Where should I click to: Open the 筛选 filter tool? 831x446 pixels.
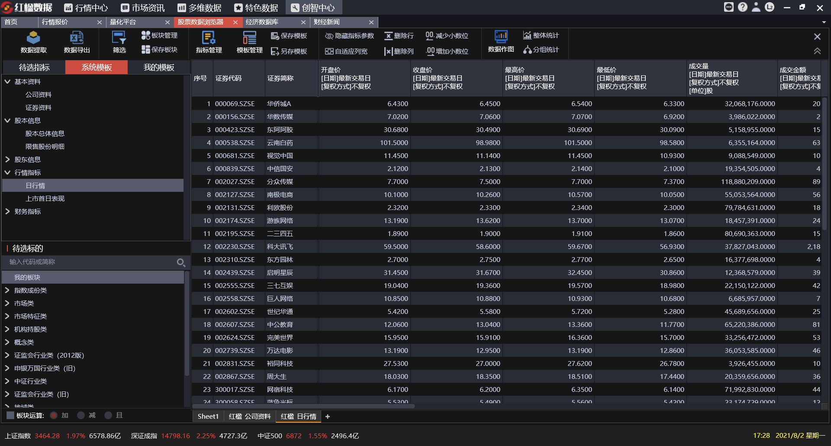[x=119, y=42]
